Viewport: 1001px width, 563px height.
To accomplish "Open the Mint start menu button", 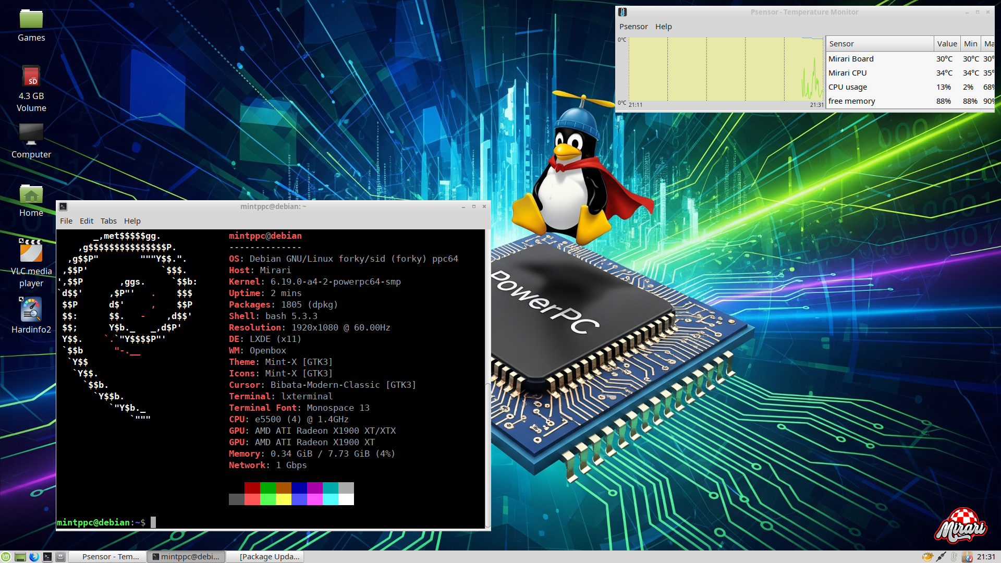I will click(x=6, y=557).
